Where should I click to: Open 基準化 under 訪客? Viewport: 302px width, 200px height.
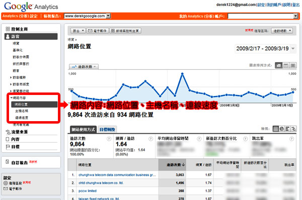tap(18, 50)
